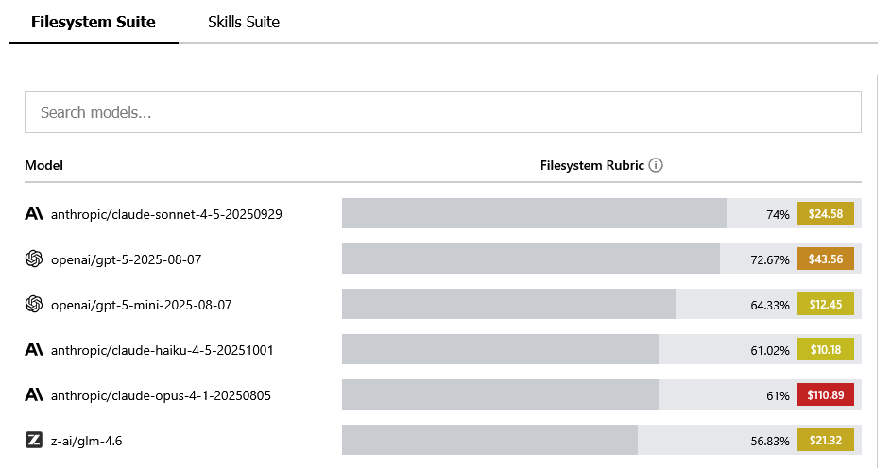Select the Filesystem Suite tab
This screenshot has height=468, width=890.
click(x=93, y=22)
